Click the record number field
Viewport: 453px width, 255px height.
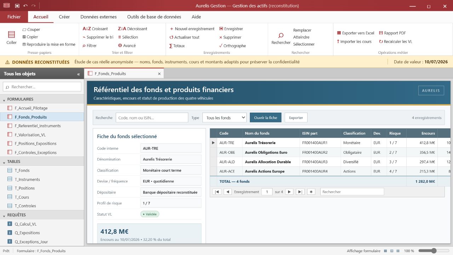pos(267,192)
